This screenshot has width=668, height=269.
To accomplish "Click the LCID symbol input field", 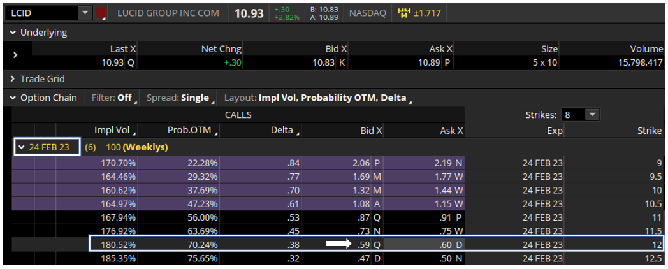I will point(42,13).
